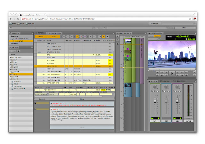
Task: Expand the NOON folder
Action: pos(11,67)
